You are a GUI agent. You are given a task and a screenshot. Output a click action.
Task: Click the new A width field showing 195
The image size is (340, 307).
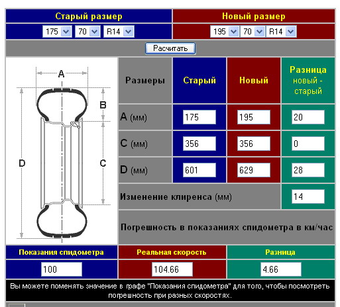click(x=254, y=117)
